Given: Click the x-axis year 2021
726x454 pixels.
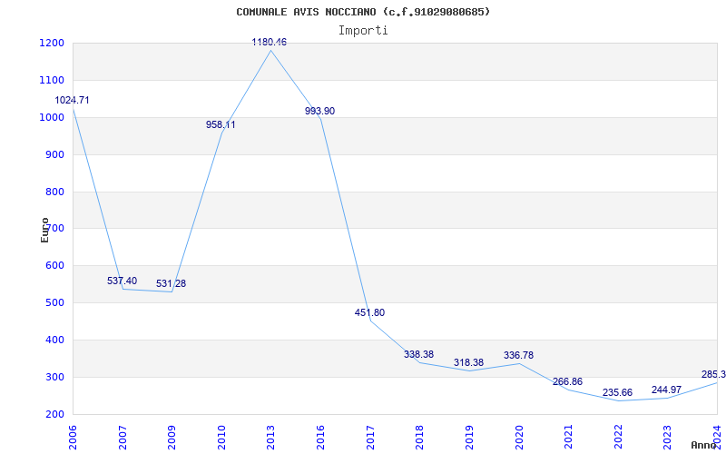Looking at the screenshot, I should (x=568, y=437).
